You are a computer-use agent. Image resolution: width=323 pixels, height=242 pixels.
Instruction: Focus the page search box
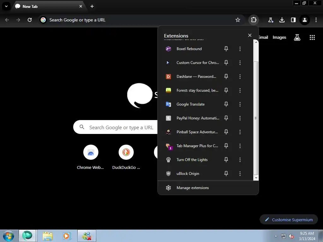tap(115, 127)
